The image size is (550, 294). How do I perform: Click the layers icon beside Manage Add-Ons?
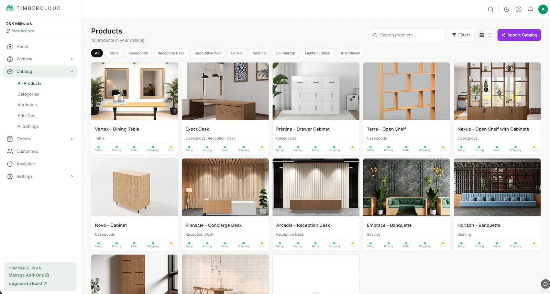pyautogui.click(x=47, y=275)
